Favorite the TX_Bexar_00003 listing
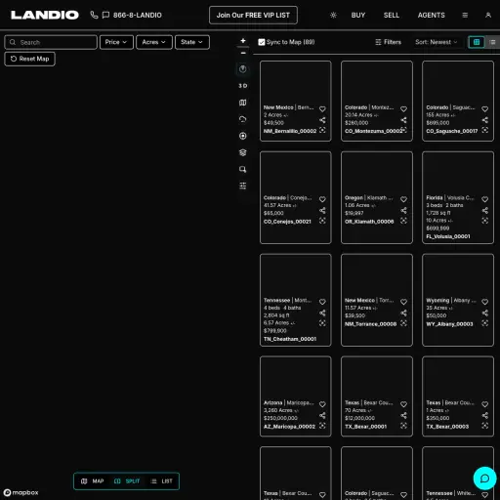Image resolution: width=500 pixels, height=500 pixels. click(x=484, y=404)
